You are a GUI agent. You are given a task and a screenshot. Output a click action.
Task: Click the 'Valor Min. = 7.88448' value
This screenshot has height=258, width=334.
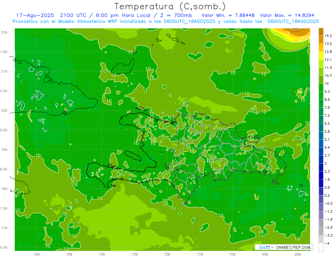coord(228,15)
